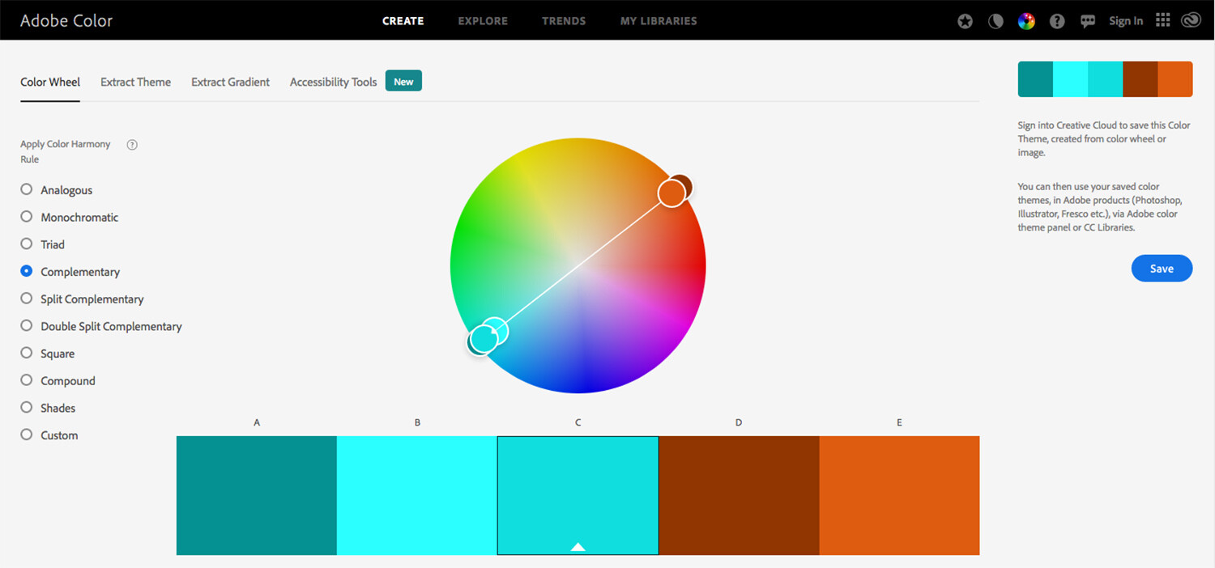Toggle dark mode via the contrast icon
The width and height of the screenshot is (1215, 568).
pyautogui.click(x=995, y=21)
